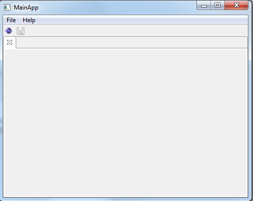
Task: Click empty toolbar space after the Save icon
Action: tap(136, 31)
